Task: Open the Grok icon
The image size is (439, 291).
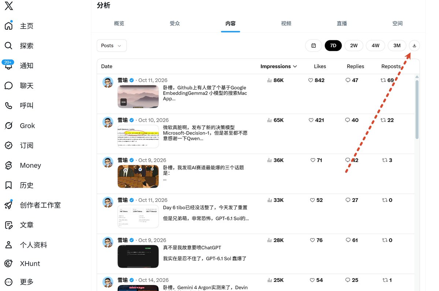Action: pos(9,125)
